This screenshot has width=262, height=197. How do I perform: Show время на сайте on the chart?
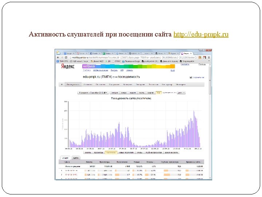pos(171,152)
